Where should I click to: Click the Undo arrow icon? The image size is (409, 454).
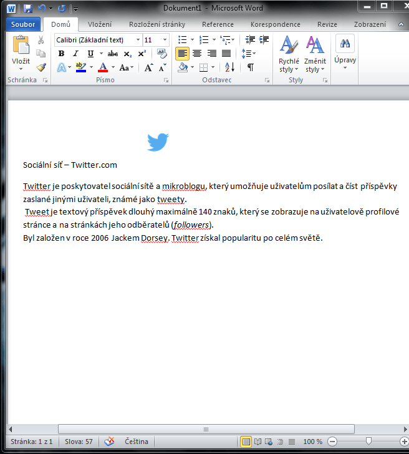pos(41,8)
